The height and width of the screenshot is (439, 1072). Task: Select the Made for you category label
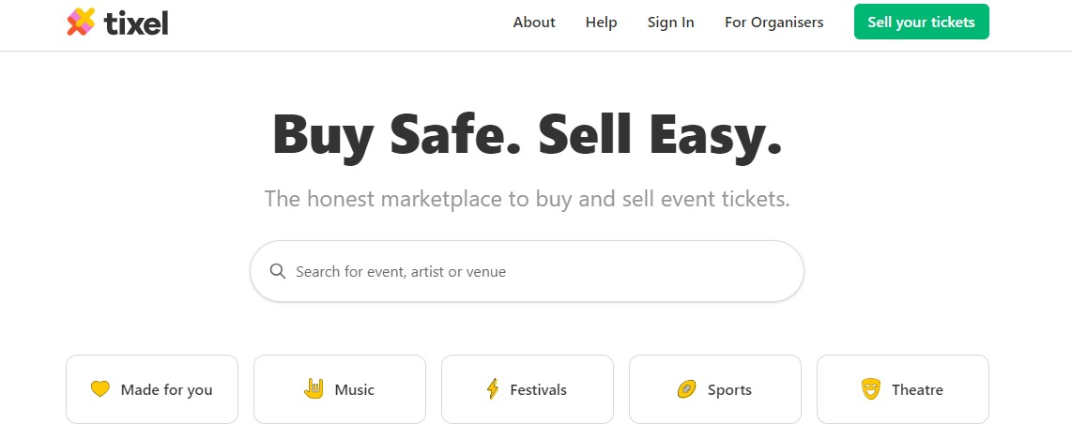[x=166, y=389]
